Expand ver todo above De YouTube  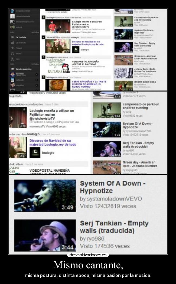click(35, 32)
